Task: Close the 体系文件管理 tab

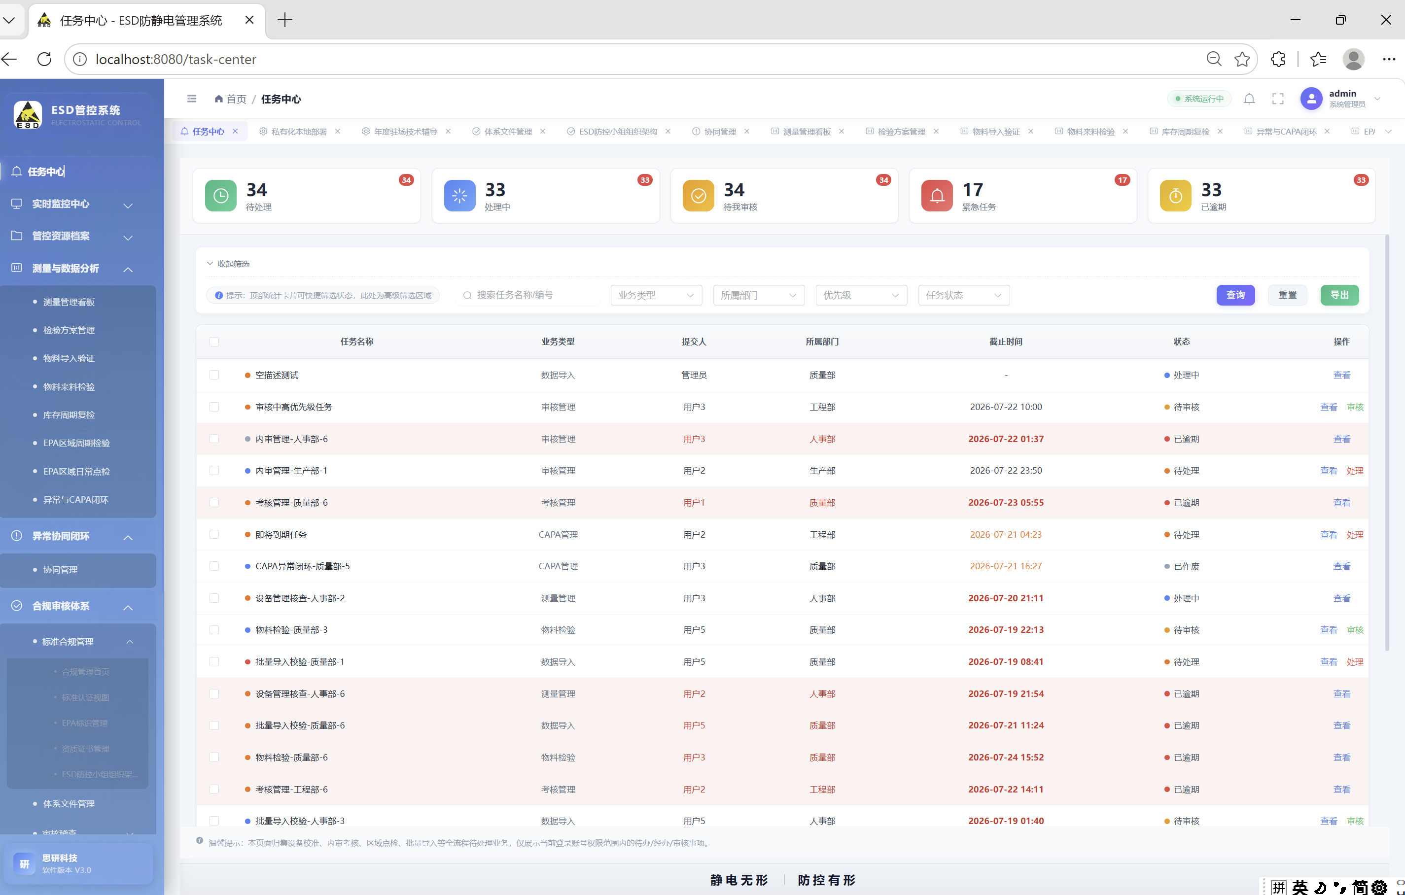Action: [x=543, y=131]
